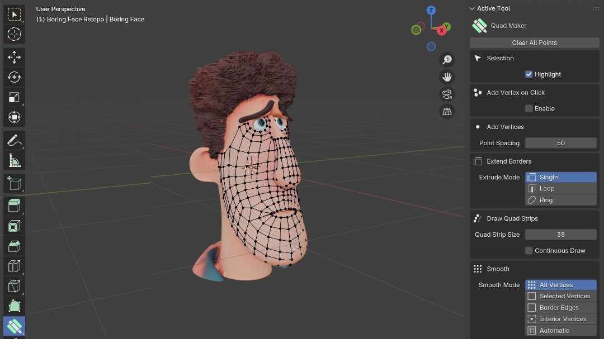604x339 pixels.
Task: Uncheck the Highlight checkbox
Action: tap(528, 74)
